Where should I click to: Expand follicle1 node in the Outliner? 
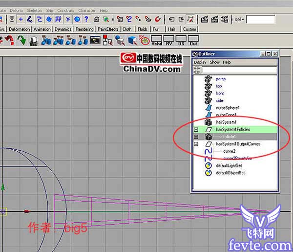tap(196, 137)
